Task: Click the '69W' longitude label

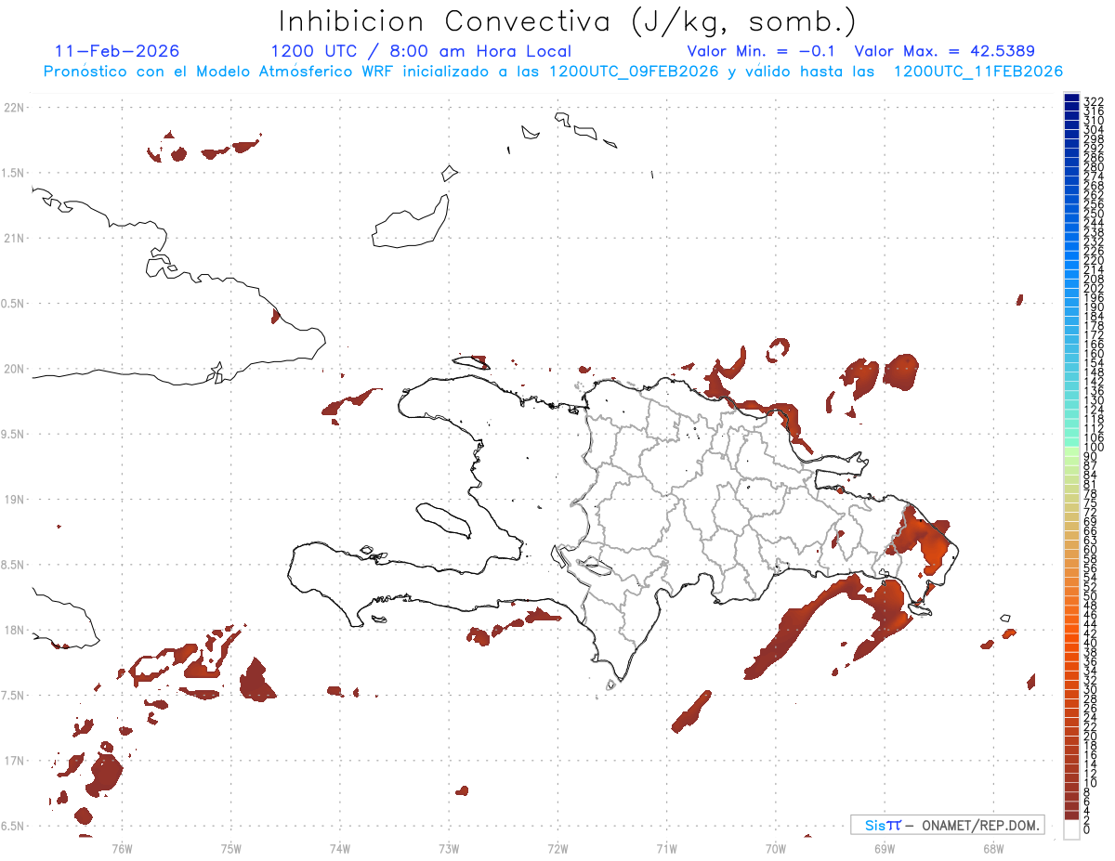Action: (885, 847)
